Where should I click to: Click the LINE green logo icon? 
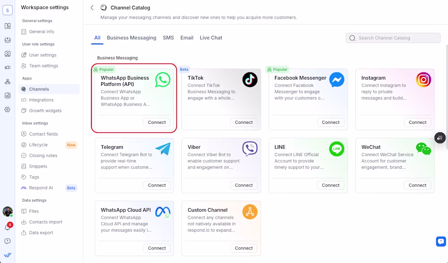336,148
